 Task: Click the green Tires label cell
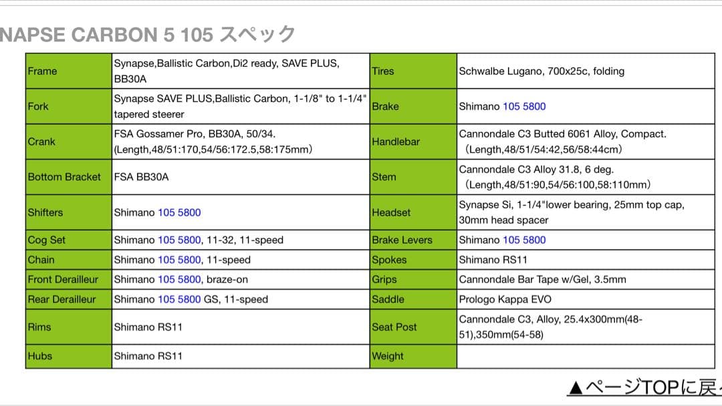413,71
